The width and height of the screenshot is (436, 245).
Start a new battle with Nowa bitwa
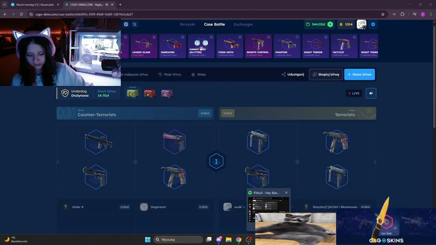click(x=359, y=75)
